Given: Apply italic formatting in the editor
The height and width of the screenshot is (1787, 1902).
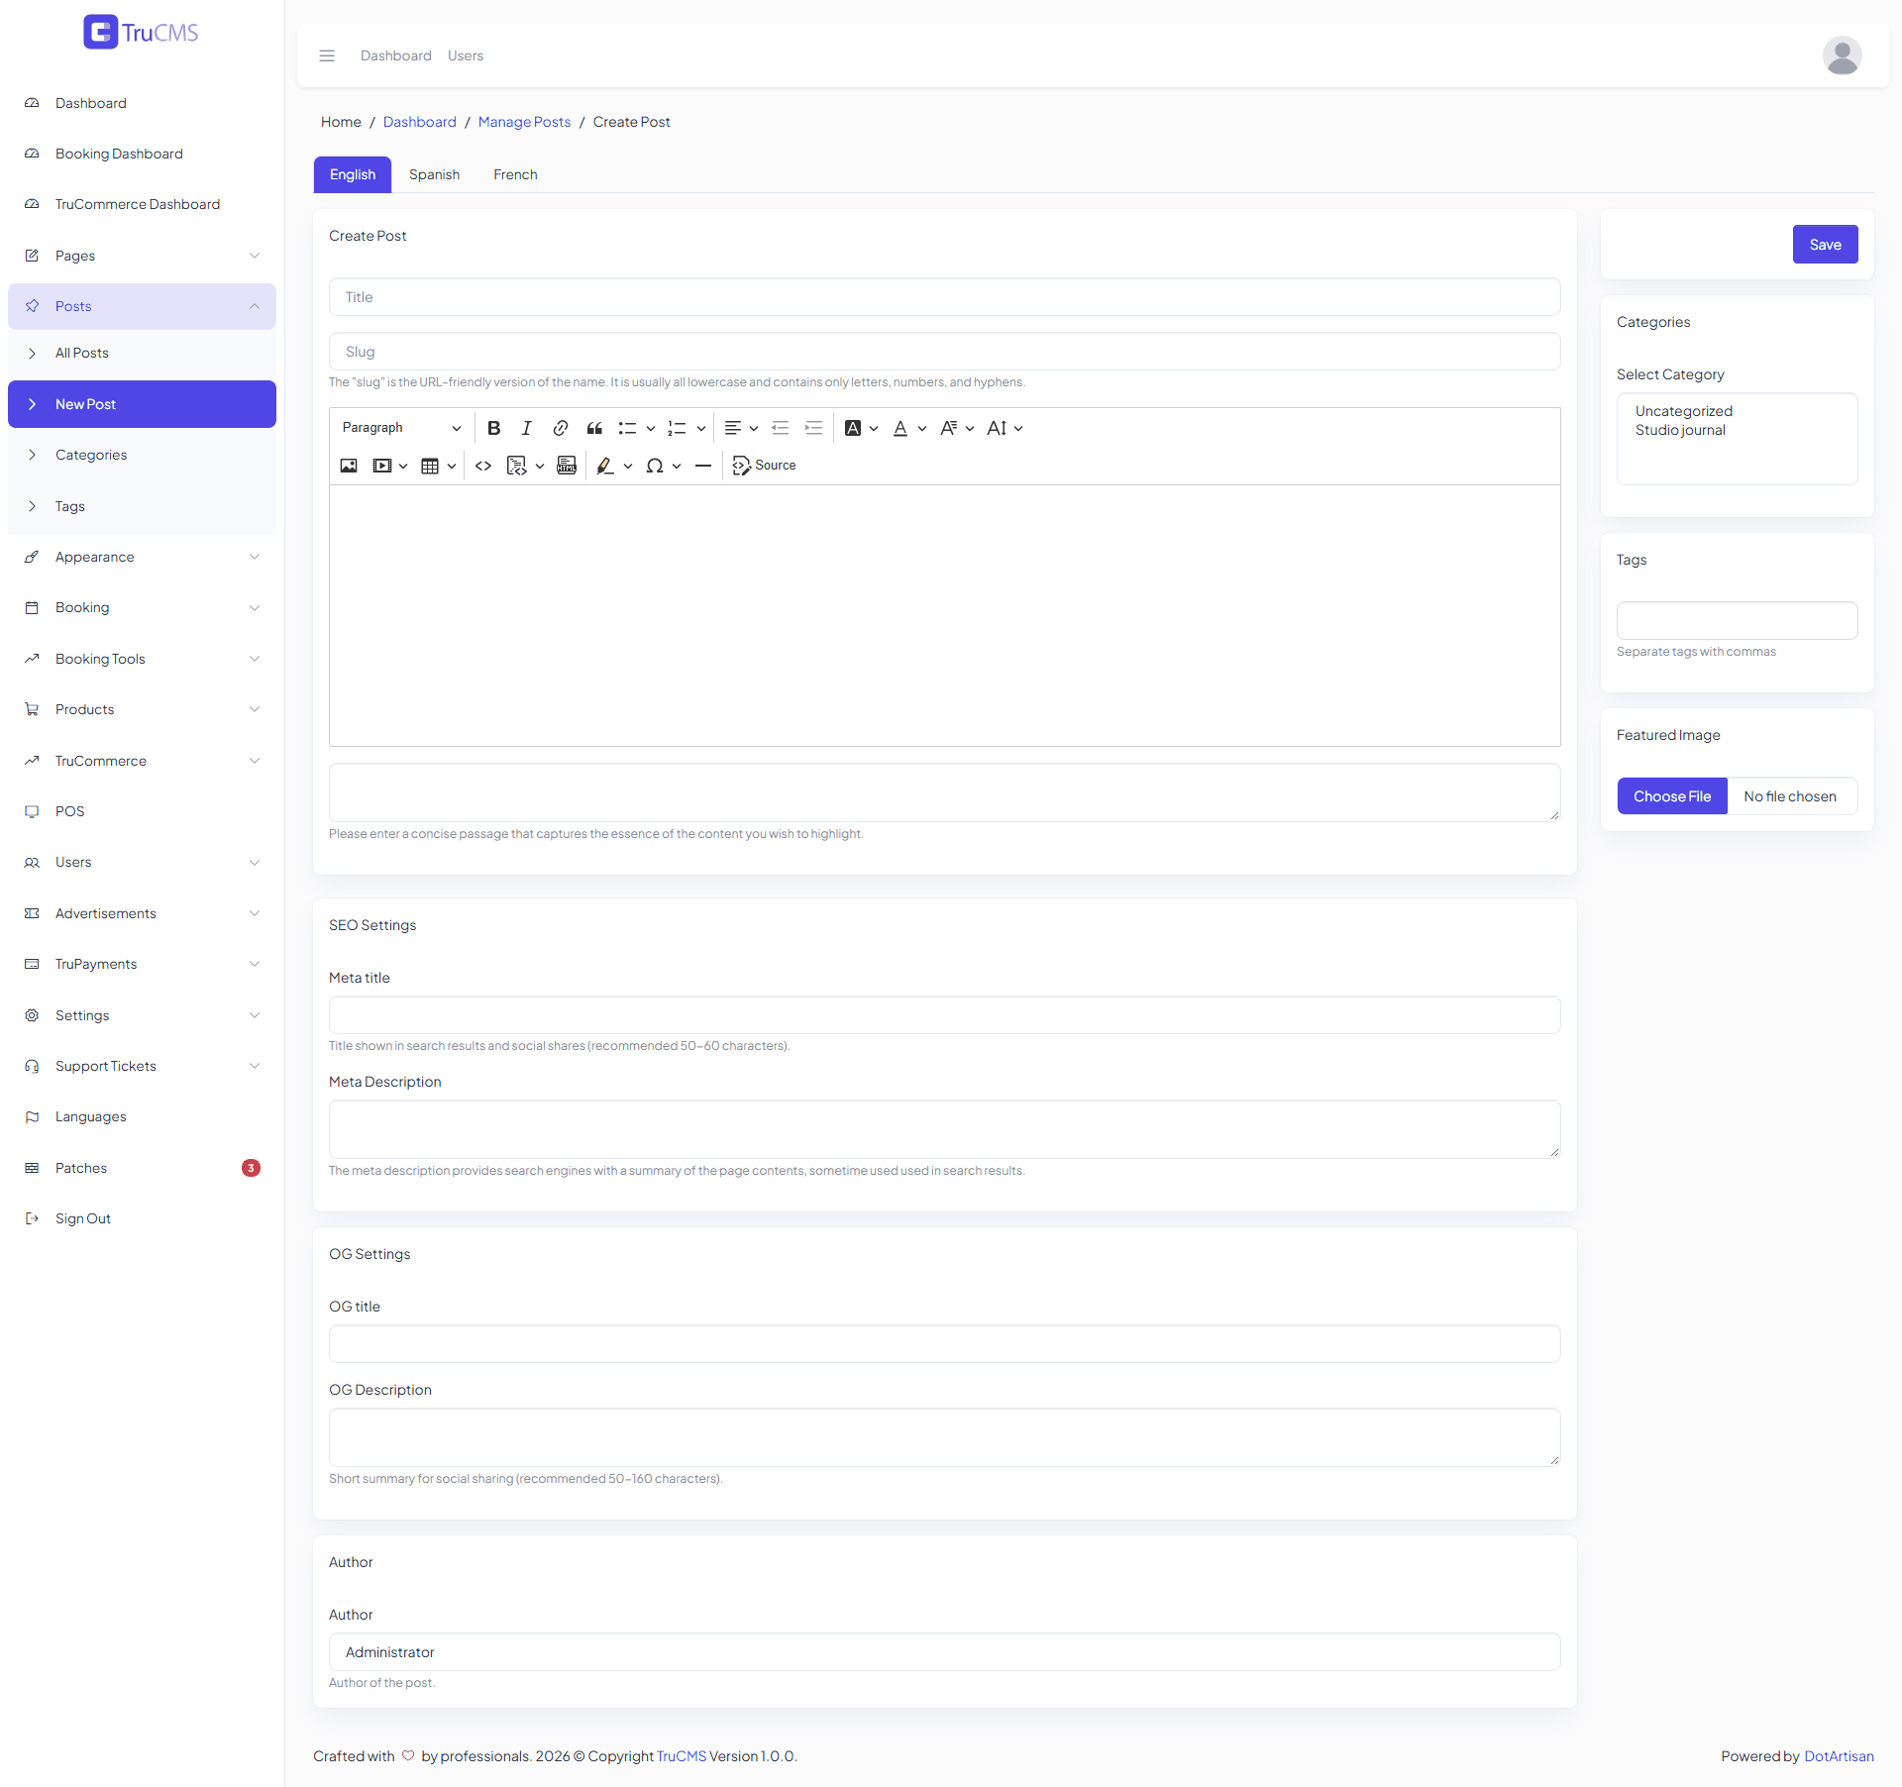Looking at the screenshot, I should [527, 428].
